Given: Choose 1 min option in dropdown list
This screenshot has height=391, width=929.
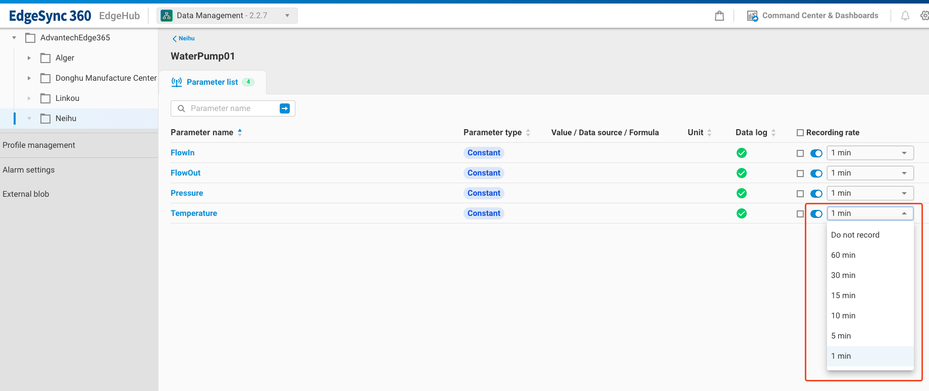Looking at the screenshot, I should click(870, 356).
